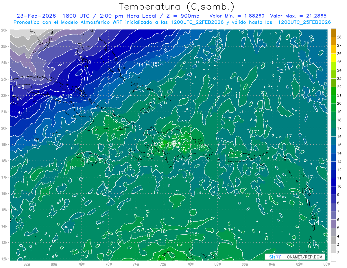
Task: Click the '22' label on the colorbar
Action: [339, 87]
